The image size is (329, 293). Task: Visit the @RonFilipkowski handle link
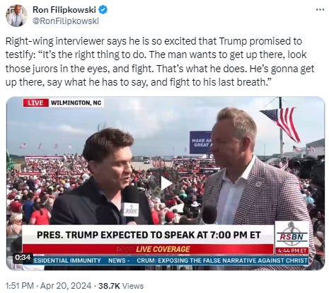click(66, 21)
